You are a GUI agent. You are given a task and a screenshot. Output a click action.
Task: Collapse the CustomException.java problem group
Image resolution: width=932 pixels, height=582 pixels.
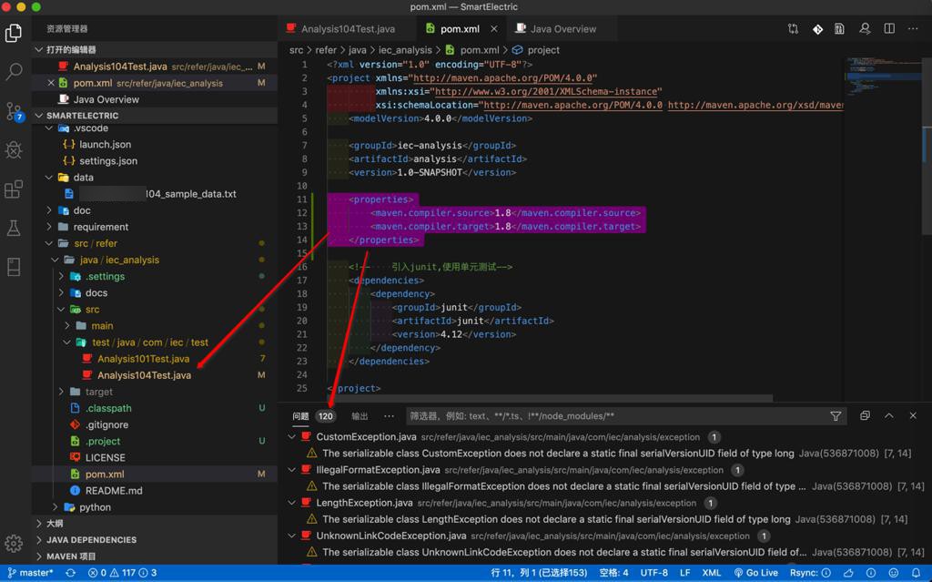coord(292,437)
